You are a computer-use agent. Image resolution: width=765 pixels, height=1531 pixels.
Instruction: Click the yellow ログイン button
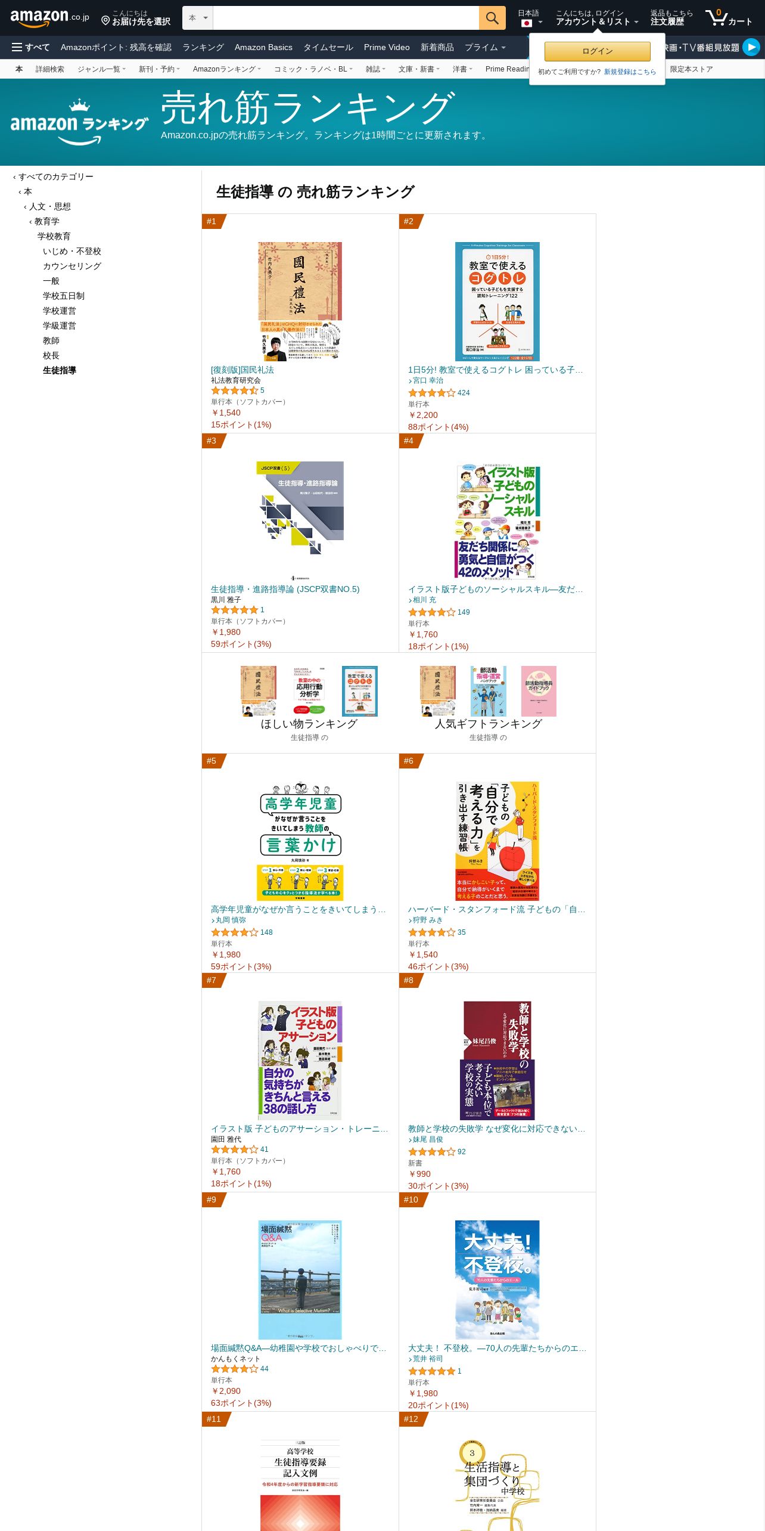point(598,51)
